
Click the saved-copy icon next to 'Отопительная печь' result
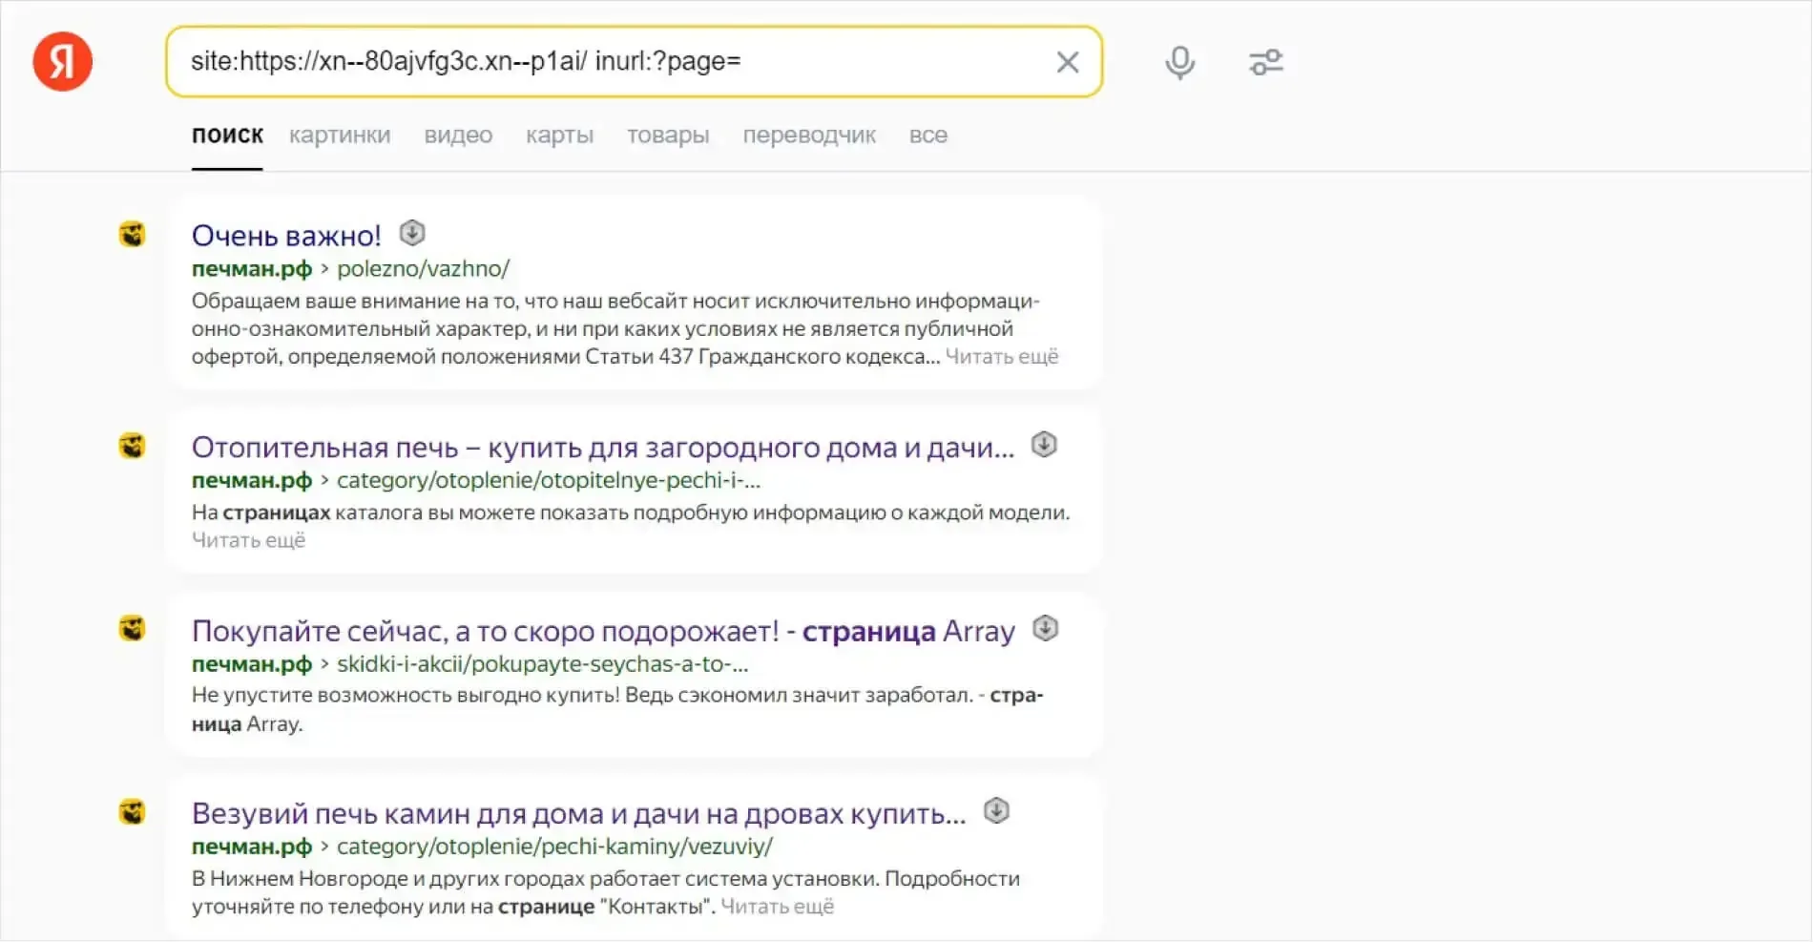(1044, 445)
